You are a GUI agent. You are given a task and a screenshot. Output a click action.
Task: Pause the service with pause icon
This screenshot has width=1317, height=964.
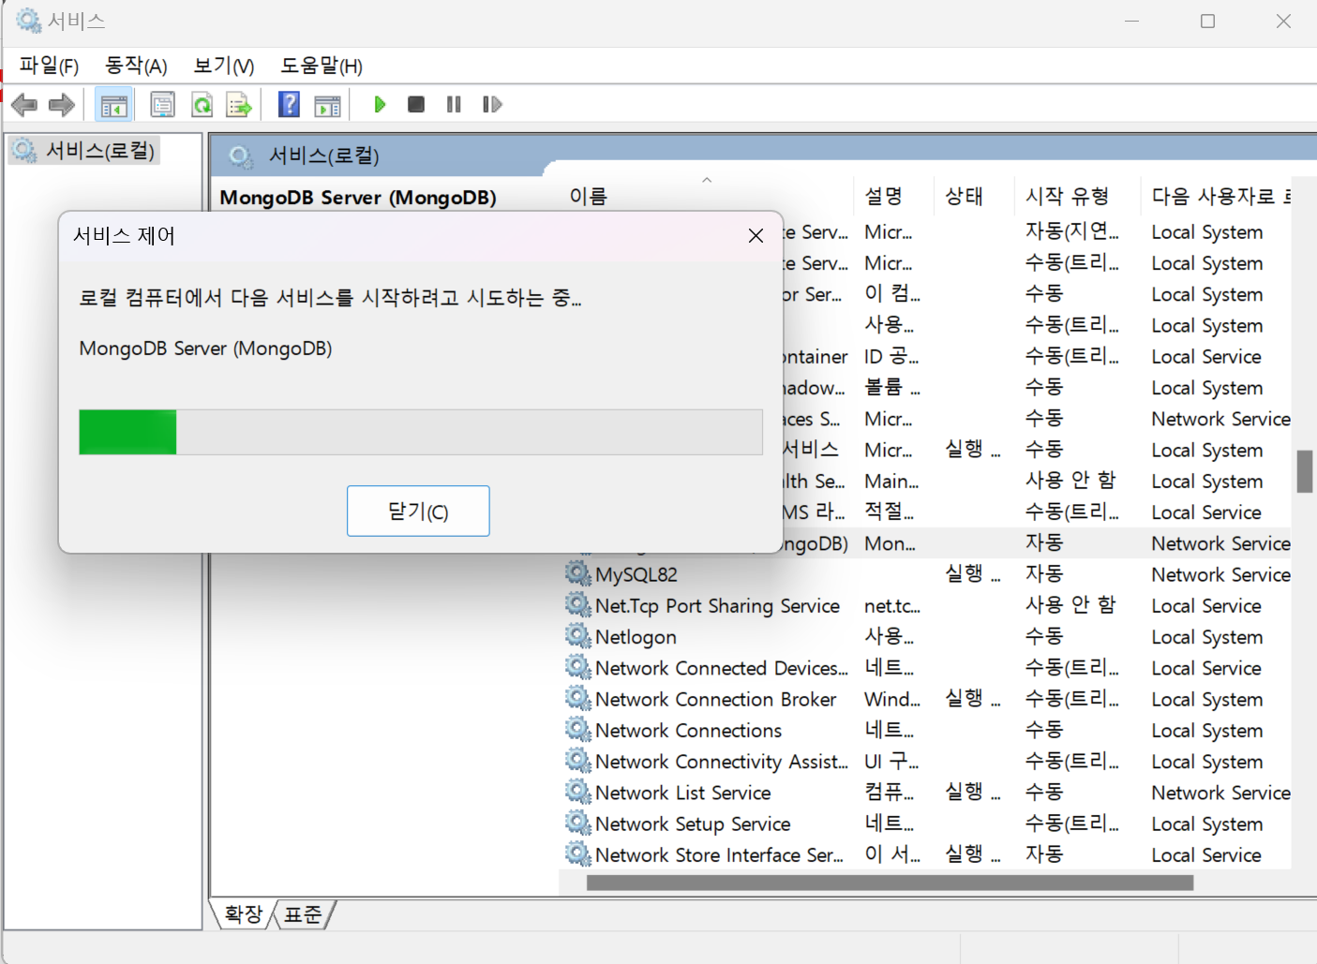454,104
